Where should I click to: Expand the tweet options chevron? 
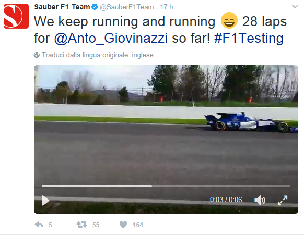tap(295, 7)
